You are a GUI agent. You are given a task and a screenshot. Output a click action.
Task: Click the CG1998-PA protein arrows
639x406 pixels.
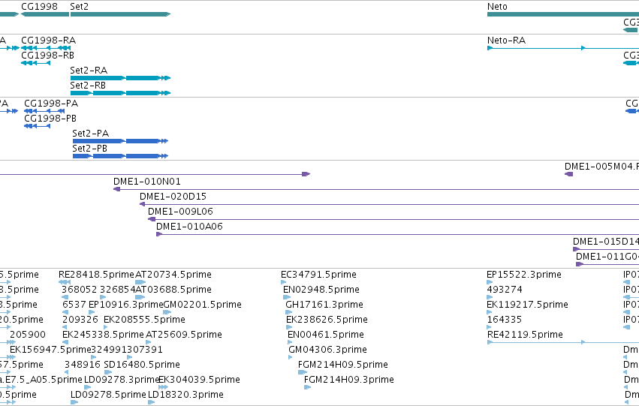44,111
